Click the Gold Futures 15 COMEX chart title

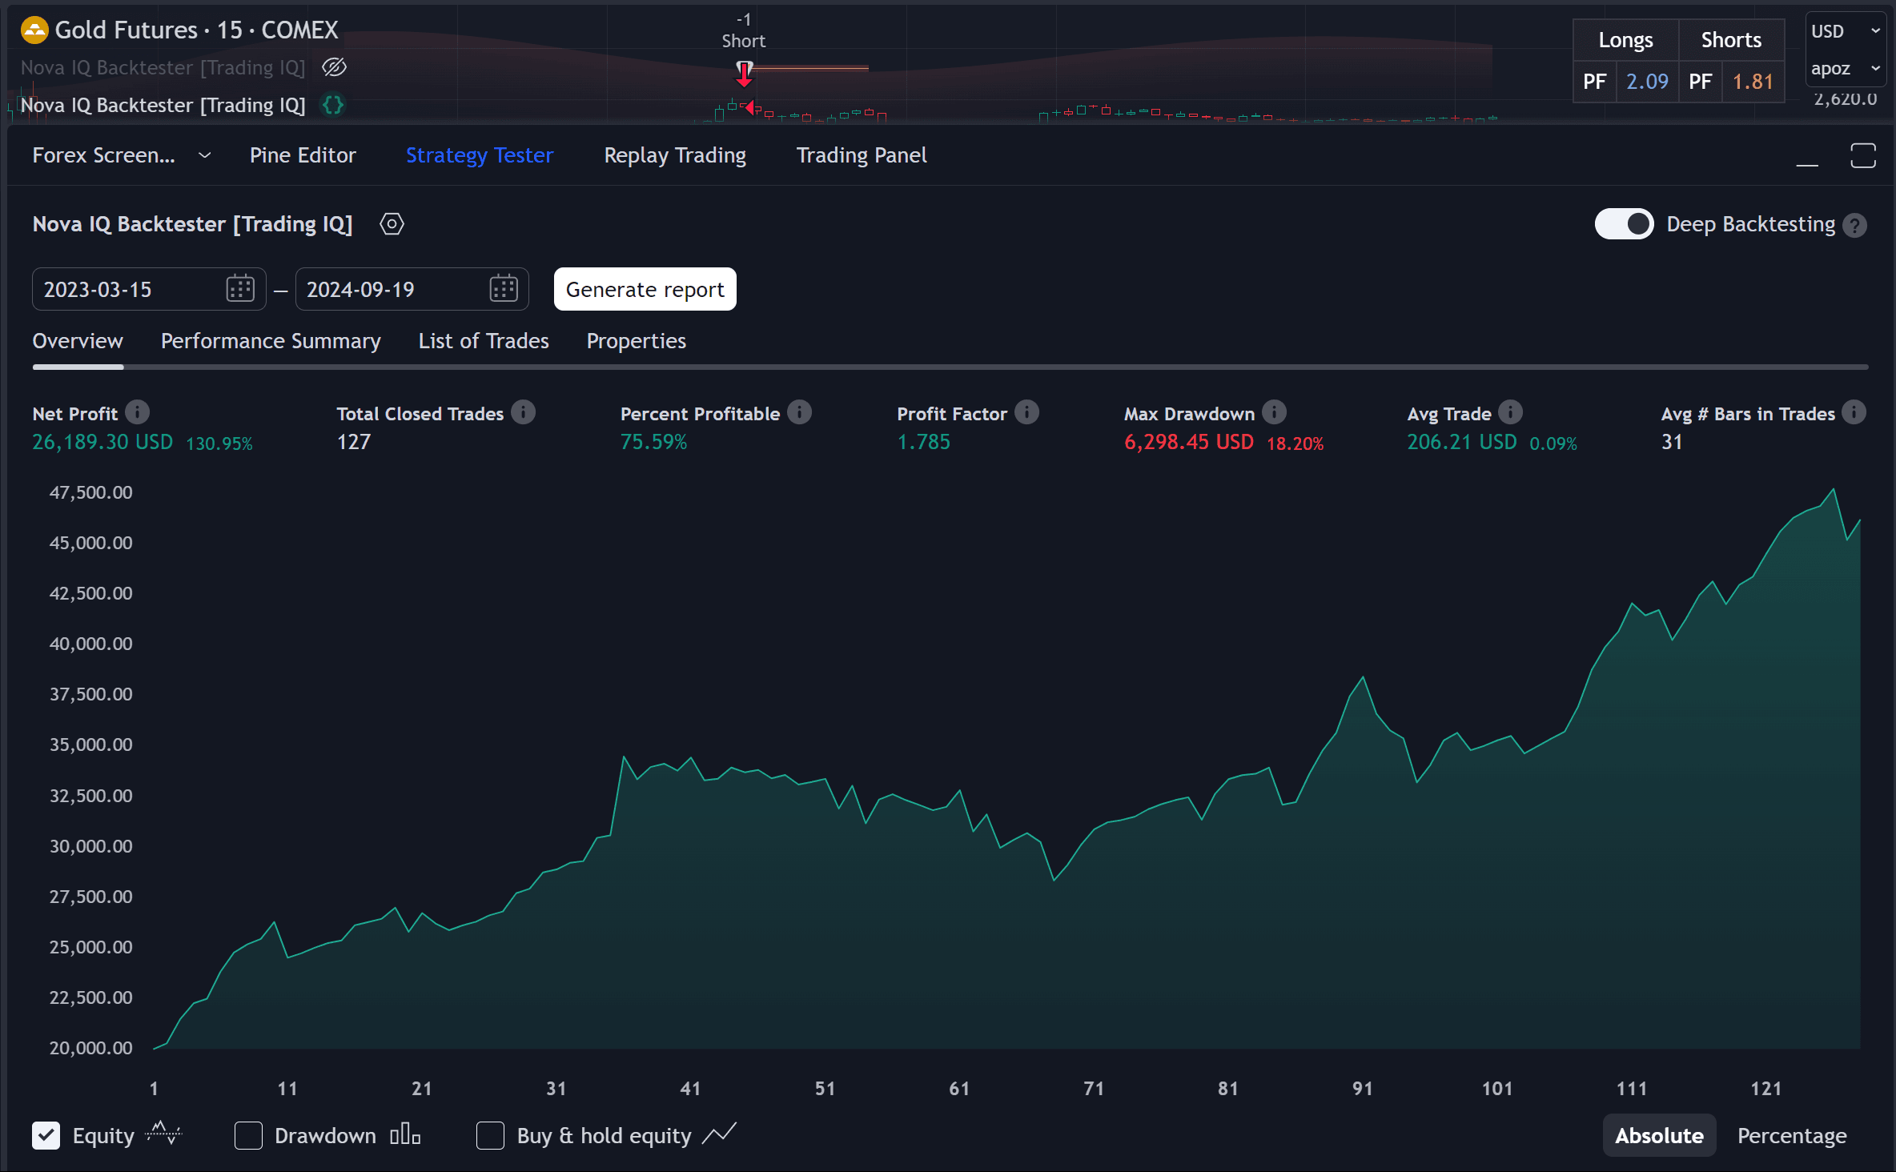click(x=196, y=30)
